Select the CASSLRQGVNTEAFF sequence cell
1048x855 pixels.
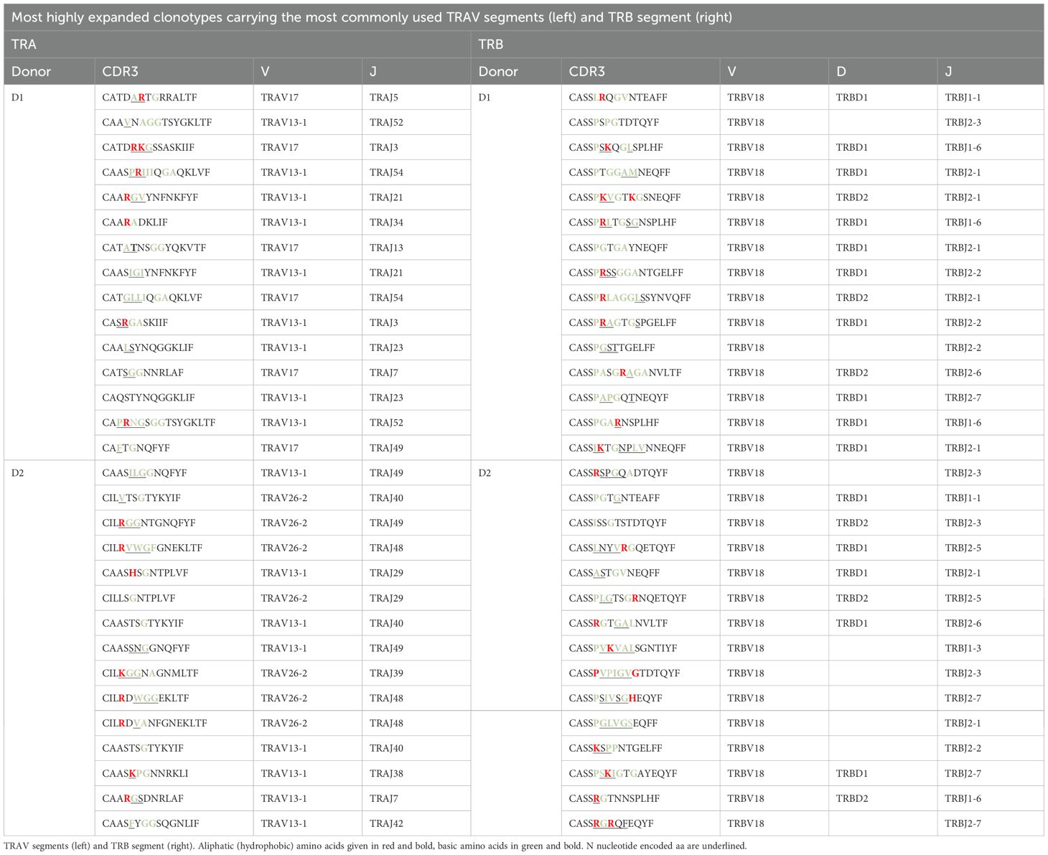617,98
